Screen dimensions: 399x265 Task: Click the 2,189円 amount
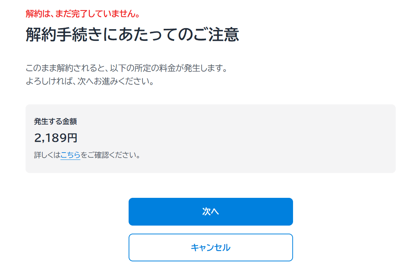[x=56, y=138]
